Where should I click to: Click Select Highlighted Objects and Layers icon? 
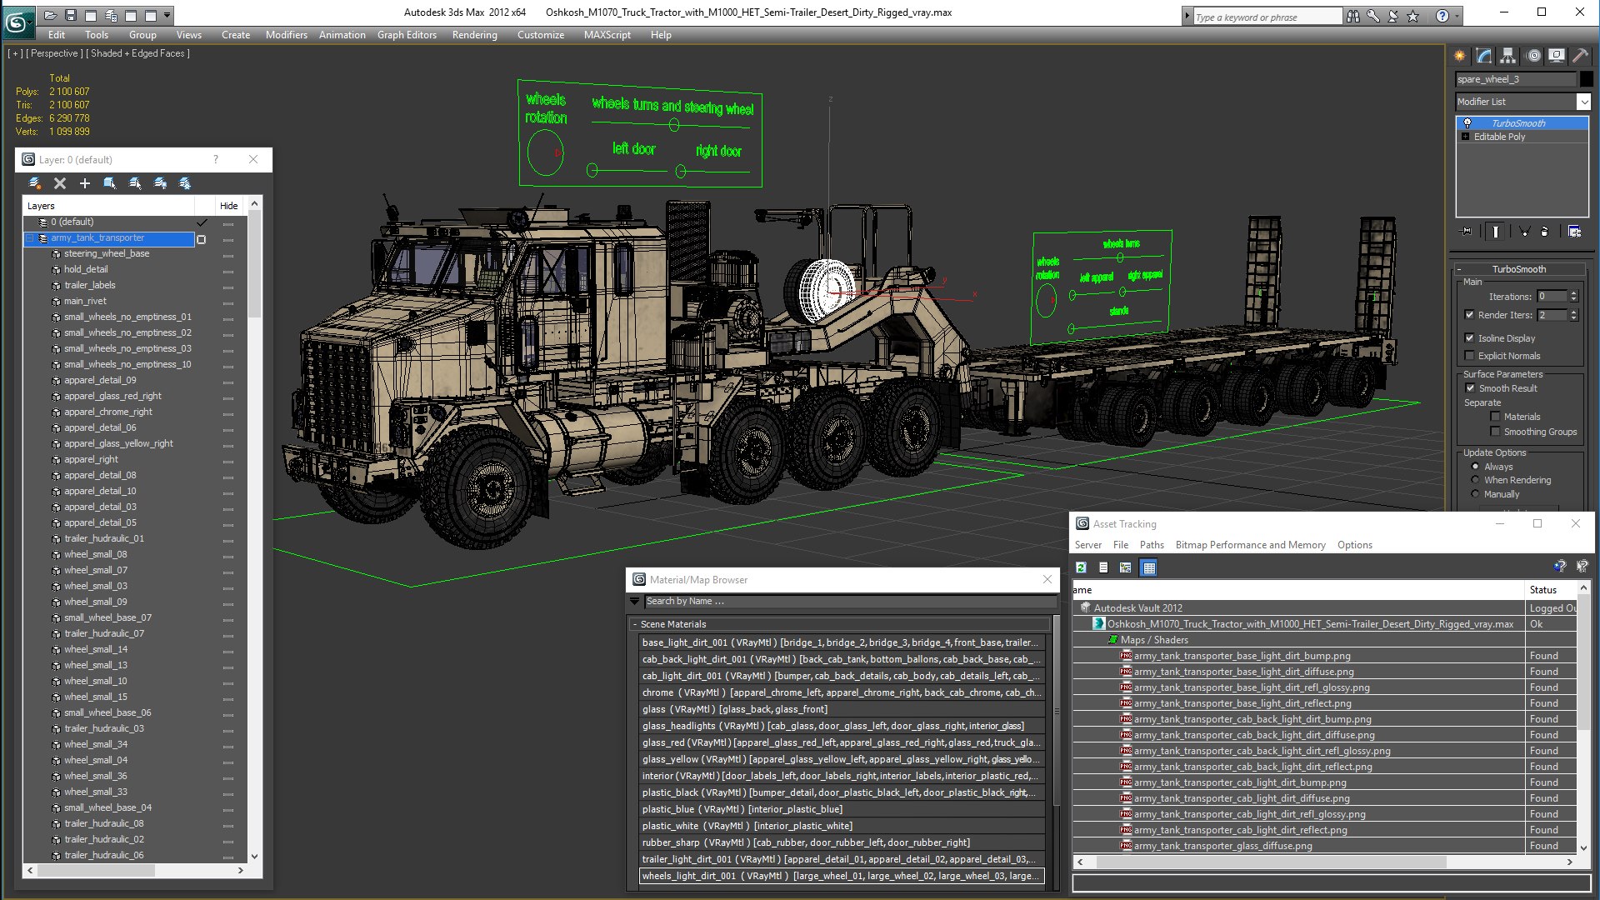(110, 183)
